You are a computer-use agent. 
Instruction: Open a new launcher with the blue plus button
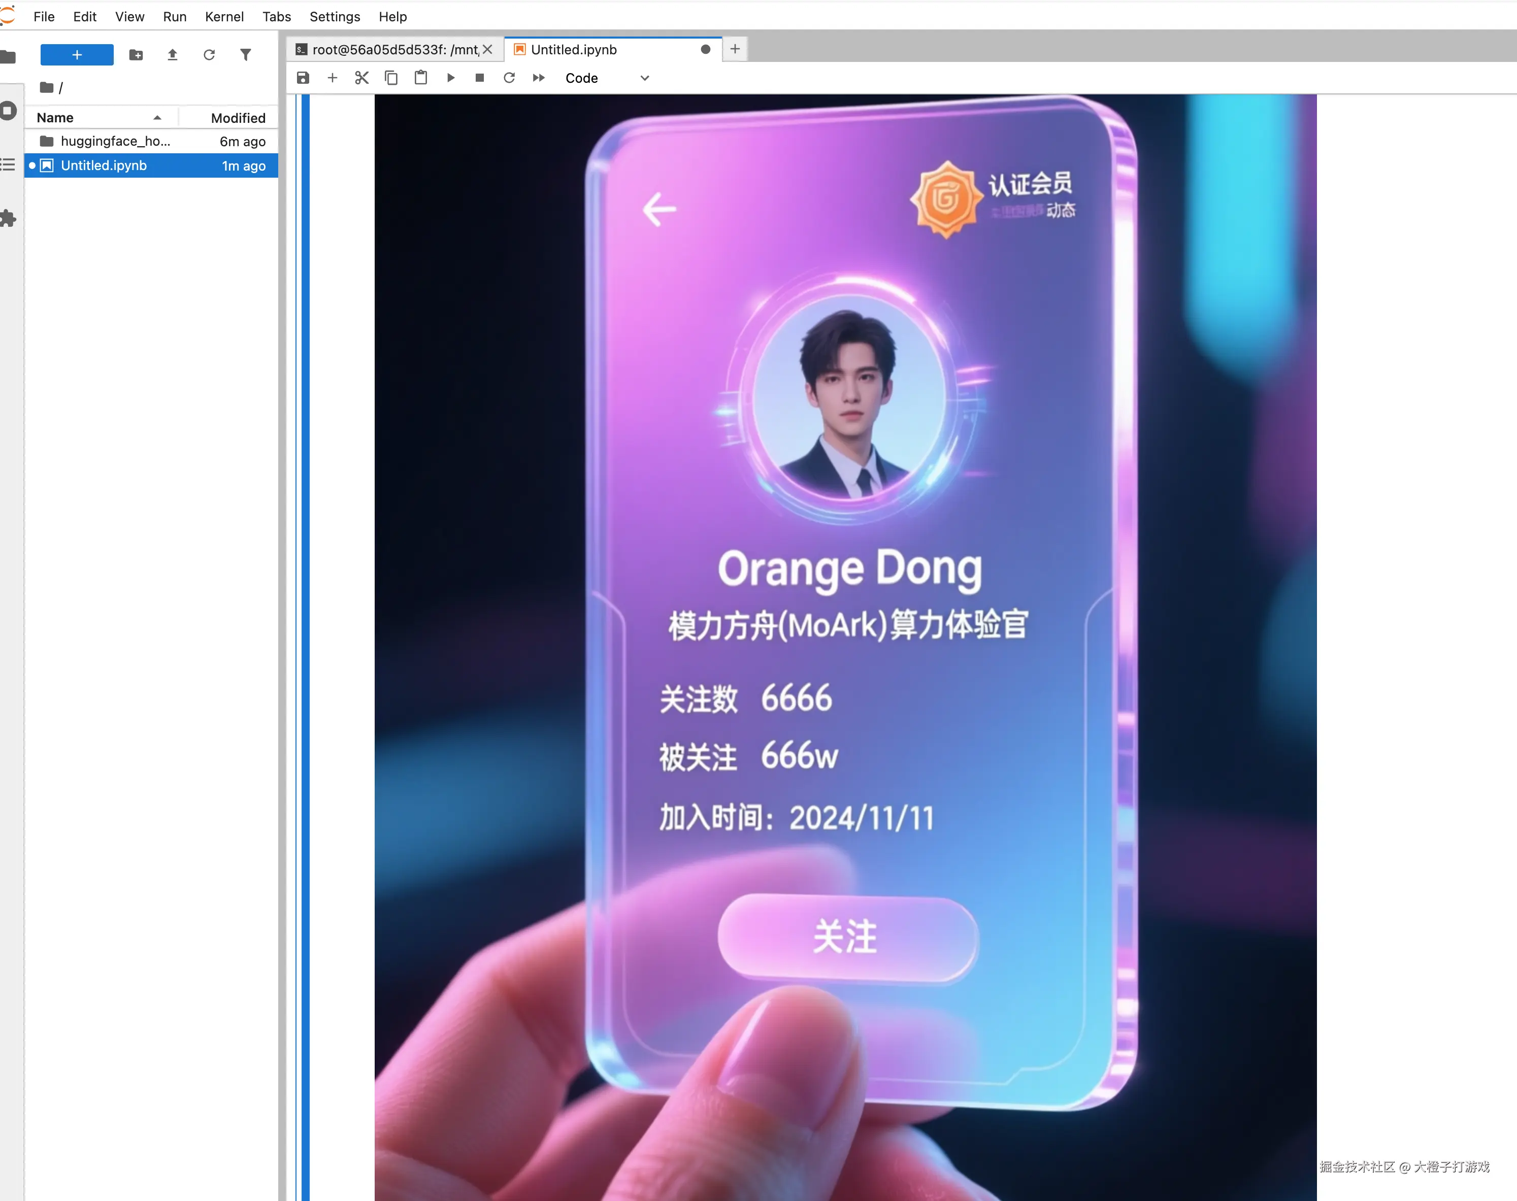click(77, 55)
